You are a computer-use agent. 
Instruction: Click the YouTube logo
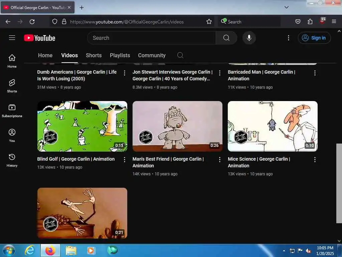[x=39, y=38]
